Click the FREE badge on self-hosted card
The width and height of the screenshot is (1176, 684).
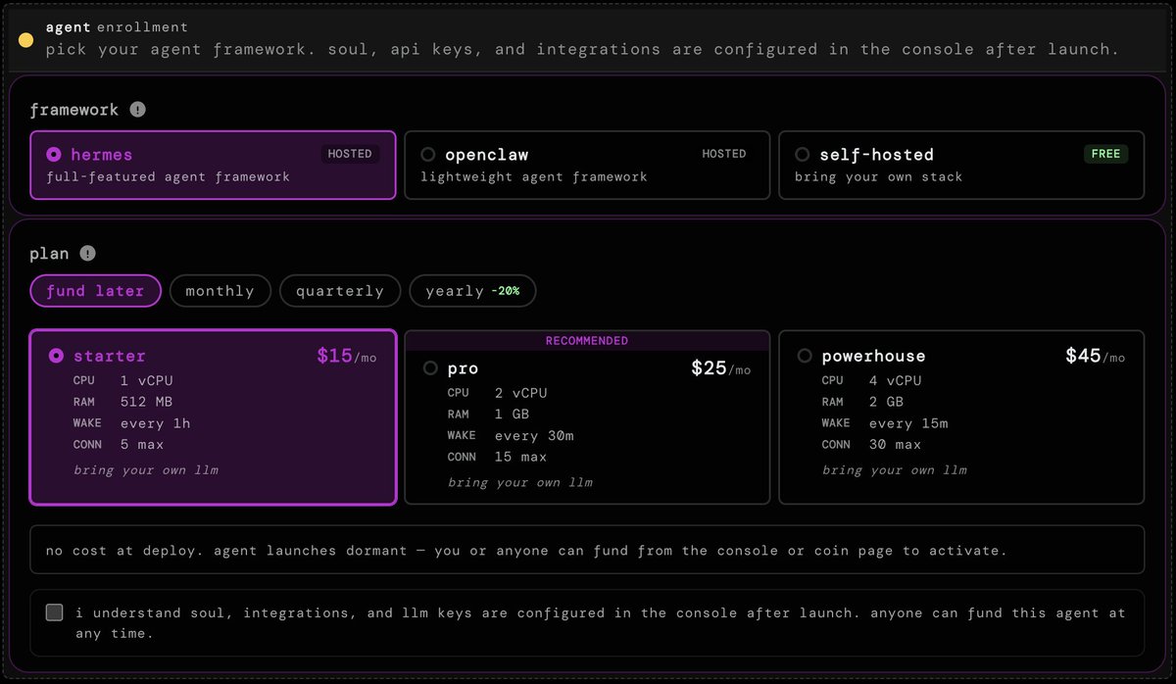coord(1106,154)
